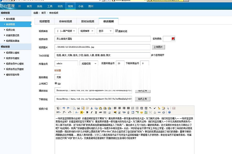The width and height of the screenshot is (232, 154).
Task: Insert a numbered list
Action: 133,108
